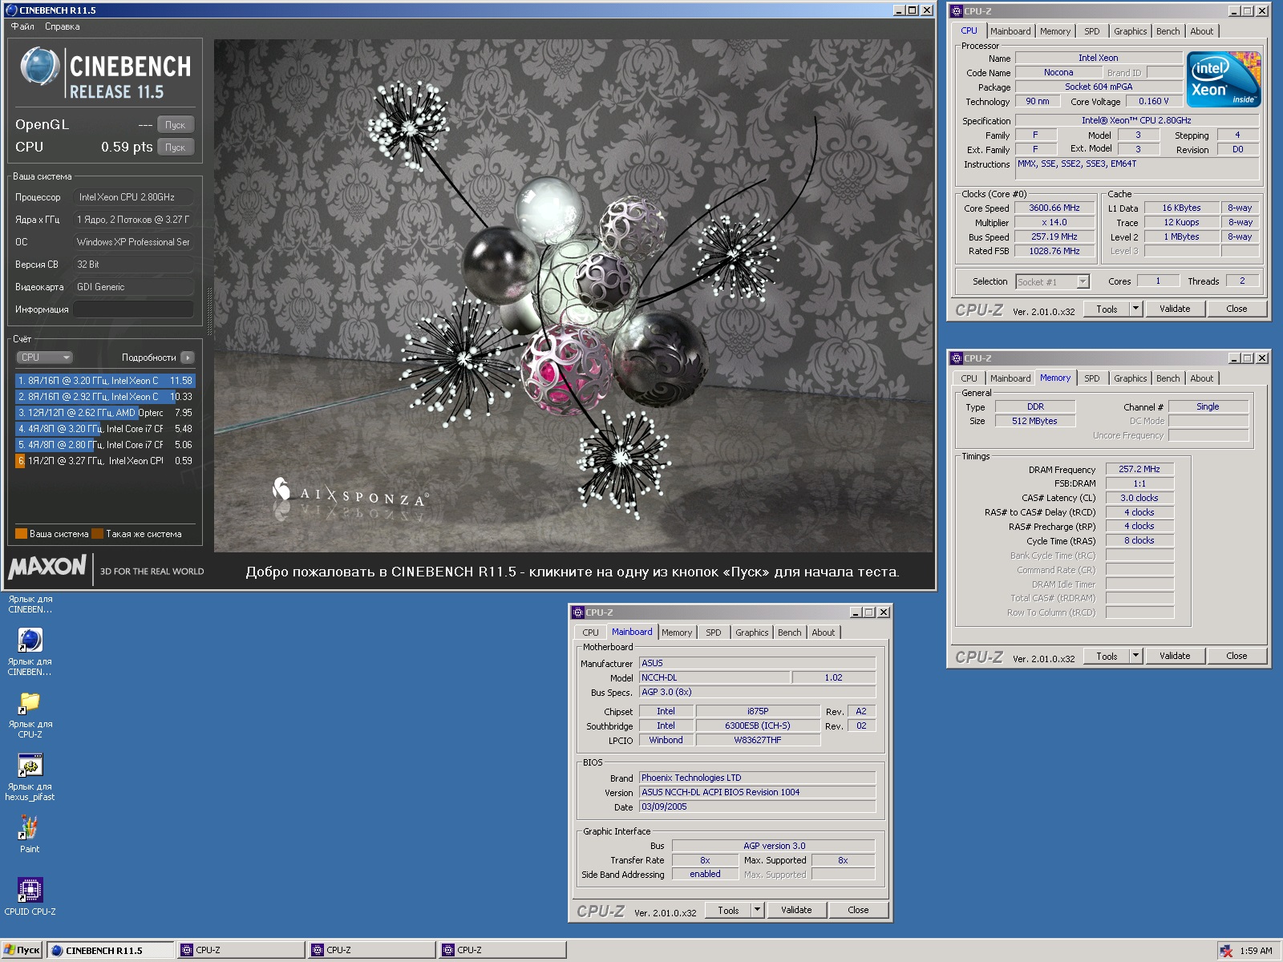This screenshot has height=962, width=1283.
Task: Click Tools in top CPU-Z window
Action: pyautogui.click(x=1107, y=309)
